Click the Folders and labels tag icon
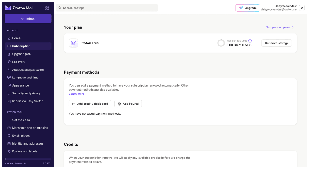 (9, 151)
